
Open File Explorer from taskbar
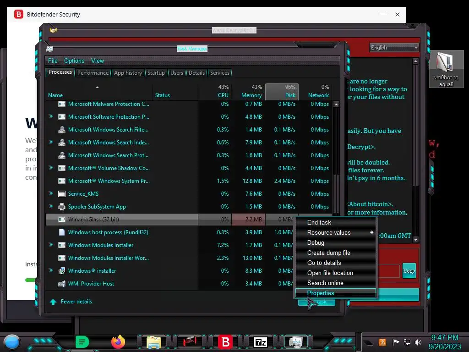pyautogui.click(x=154, y=342)
